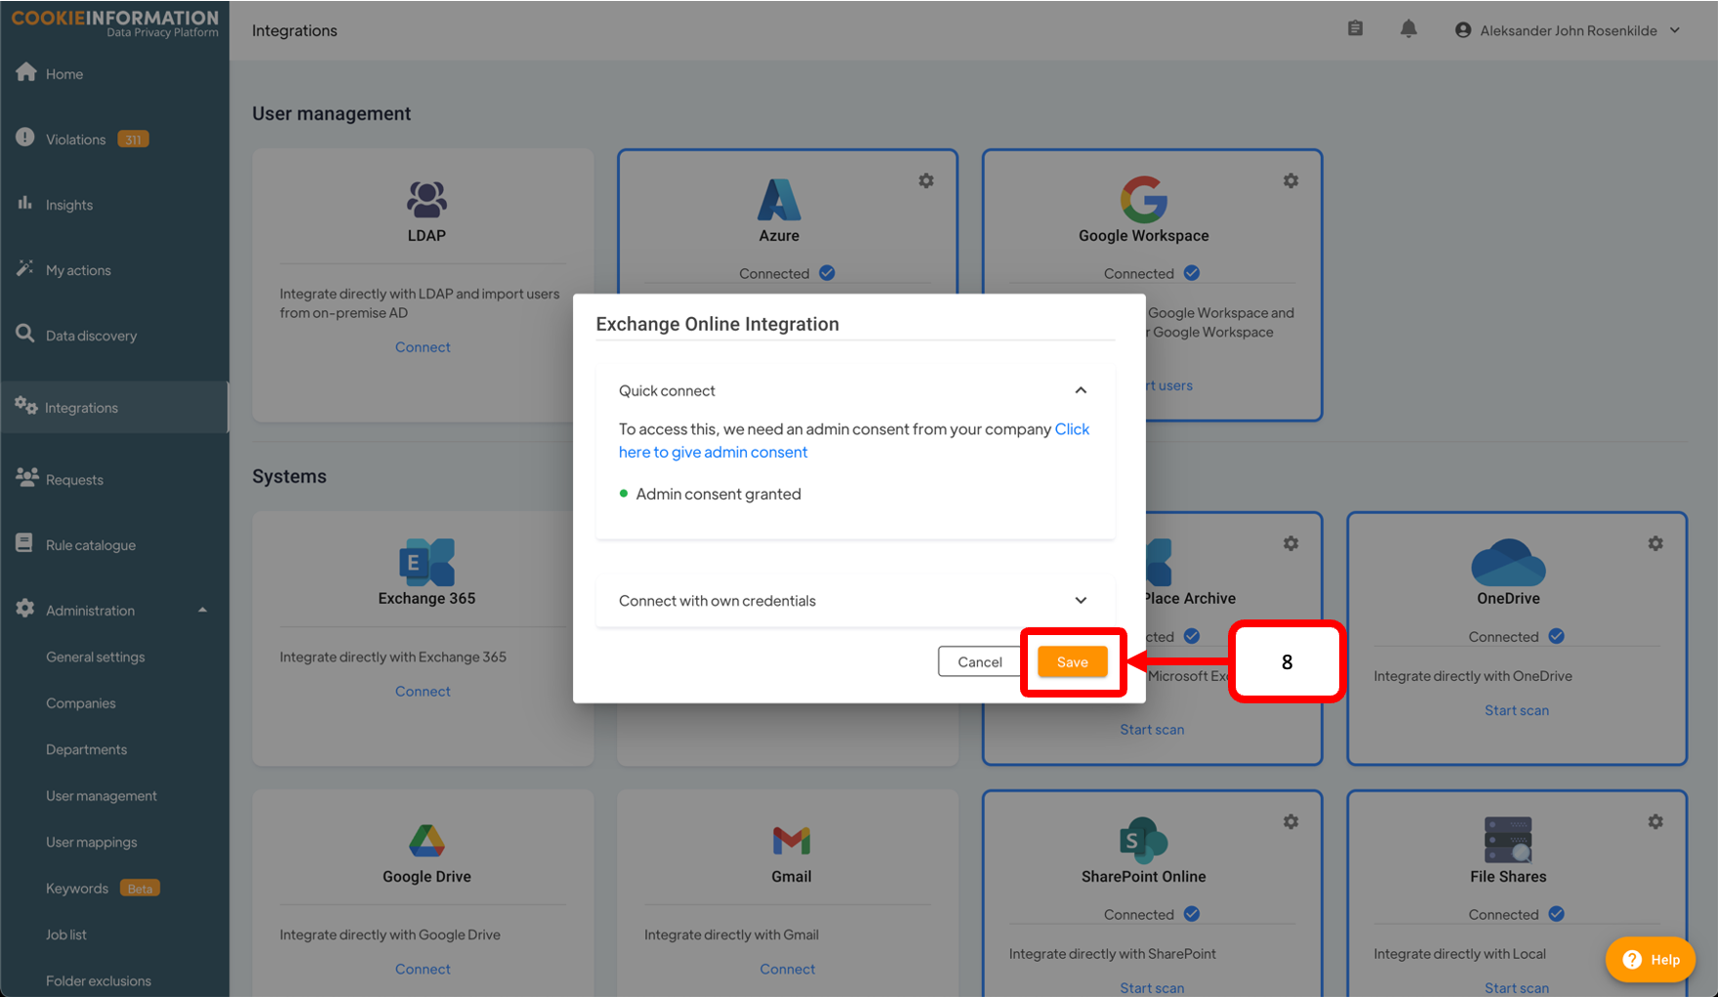Open the Help chat widget
The image size is (1718, 997).
point(1651,959)
